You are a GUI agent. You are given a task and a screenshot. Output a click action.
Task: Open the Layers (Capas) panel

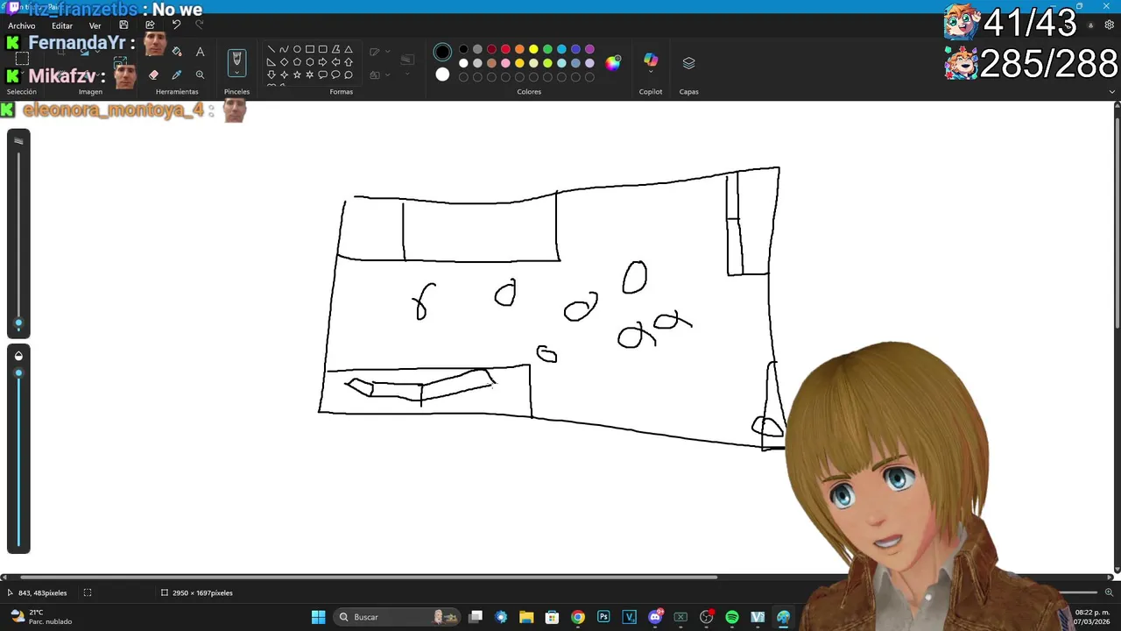(x=688, y=63)
